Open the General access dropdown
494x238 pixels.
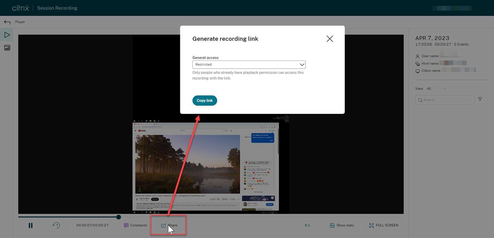[249, 64]
